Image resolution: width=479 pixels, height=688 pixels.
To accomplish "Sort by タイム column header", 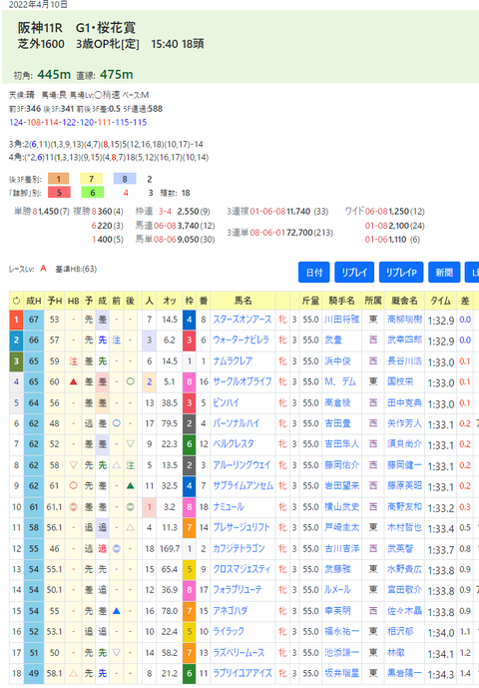I will [440, 301].
